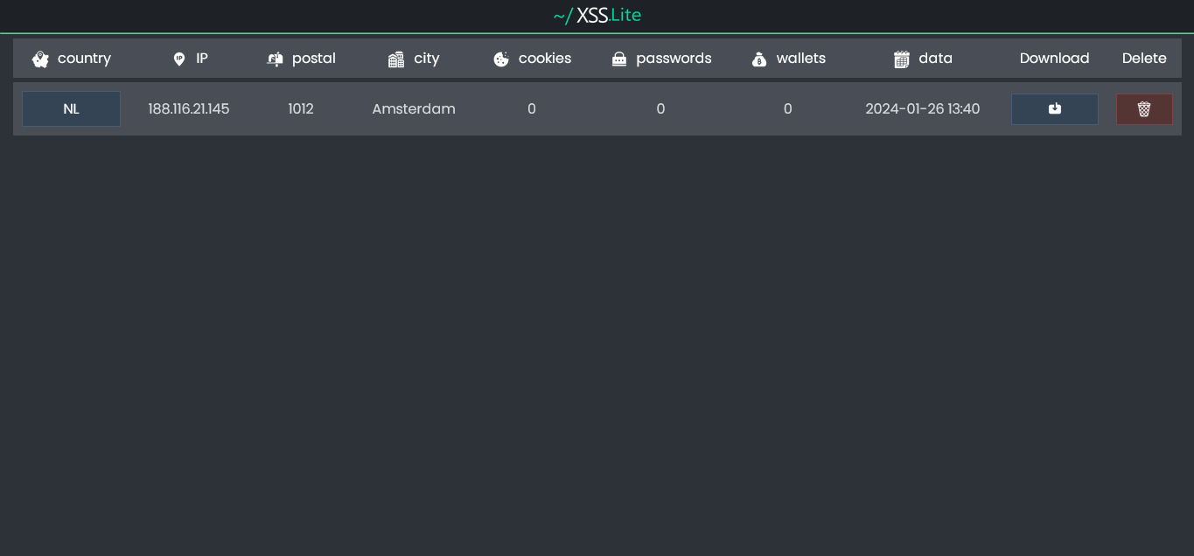Screen dimensions: 1194x556
Task: Open the XSS.Lite title link
Action: pyautogui.click(x=597, y=15)
